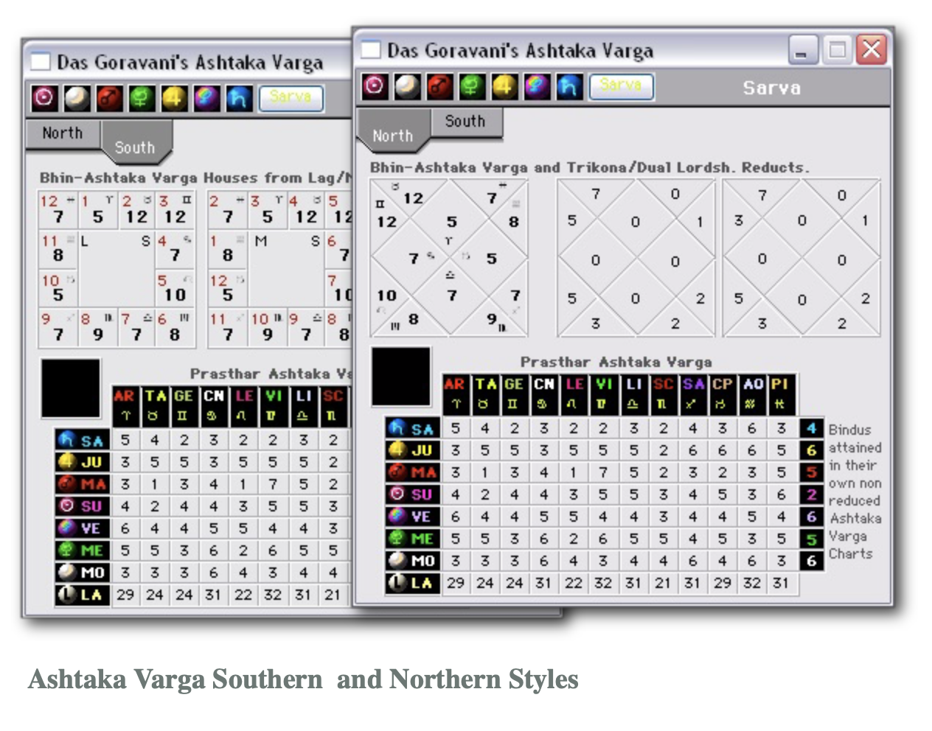Click the front window title bar icon box
Image resolution: width=932 pixels, height=731 pixels.
coord(371,50)
